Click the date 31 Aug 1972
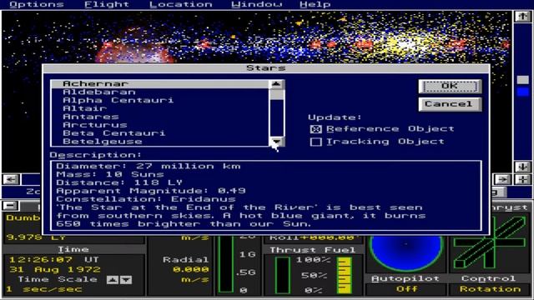534x300 pixels. click(55, 269)
